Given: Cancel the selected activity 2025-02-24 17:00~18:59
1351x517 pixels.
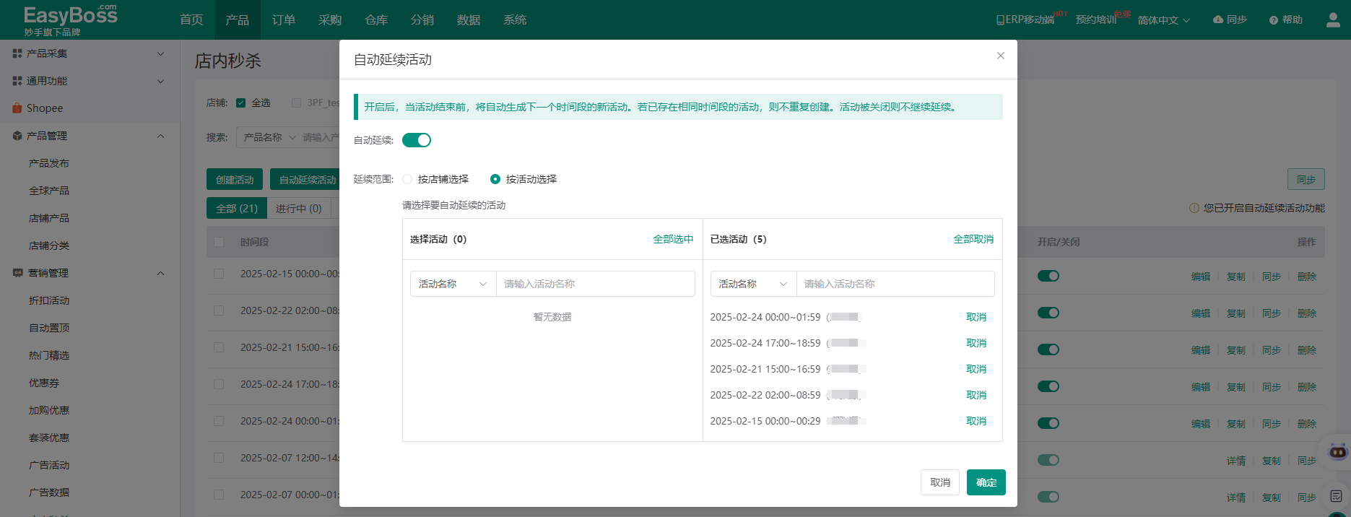Looking at the screenshot, I should coord(976,343).
